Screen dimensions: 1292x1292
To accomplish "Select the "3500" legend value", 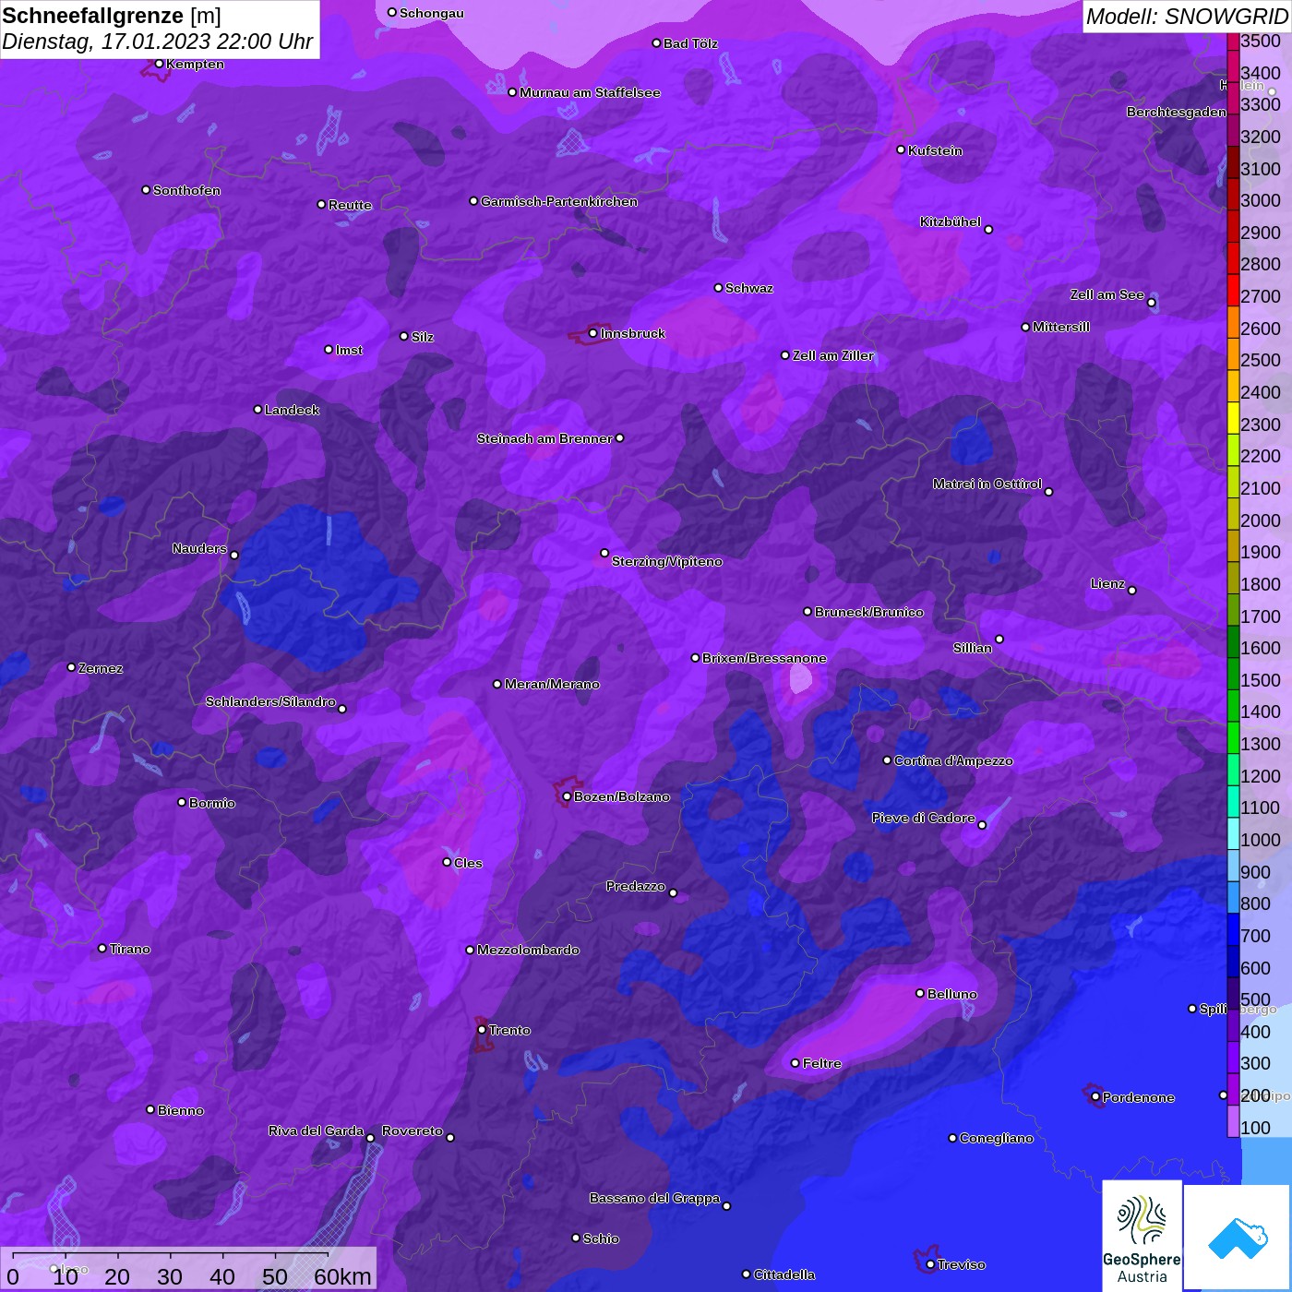I will coord(1261,41).
